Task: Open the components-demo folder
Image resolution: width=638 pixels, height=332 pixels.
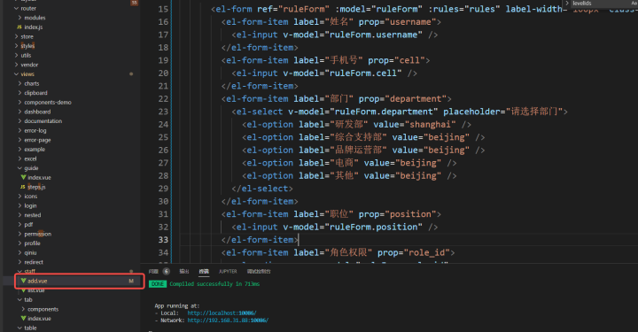Action: 48,103
